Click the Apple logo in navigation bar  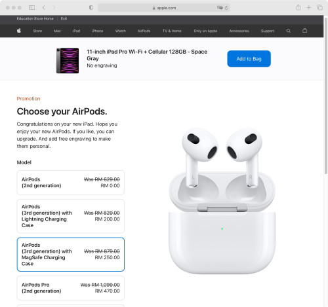19,31
